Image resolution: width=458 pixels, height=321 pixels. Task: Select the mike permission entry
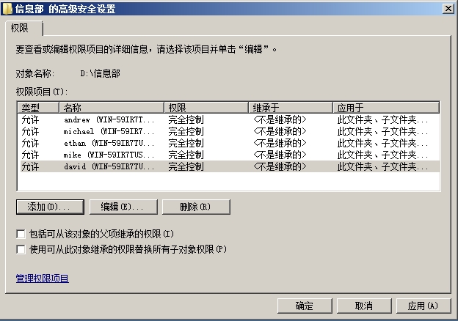229,155
